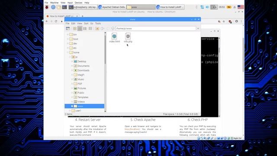The image size is (277, 156).
Task: Open Chromium three-dot menu
Action: coord(241,21)
